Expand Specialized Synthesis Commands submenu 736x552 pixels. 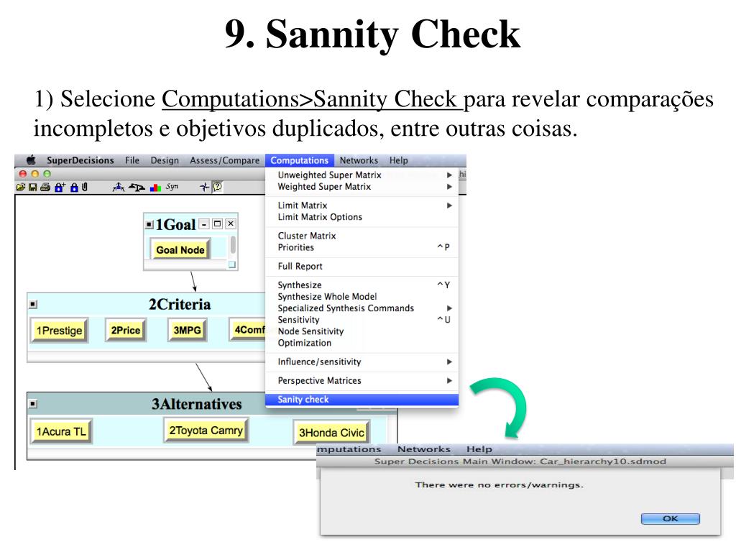point(362,308)
